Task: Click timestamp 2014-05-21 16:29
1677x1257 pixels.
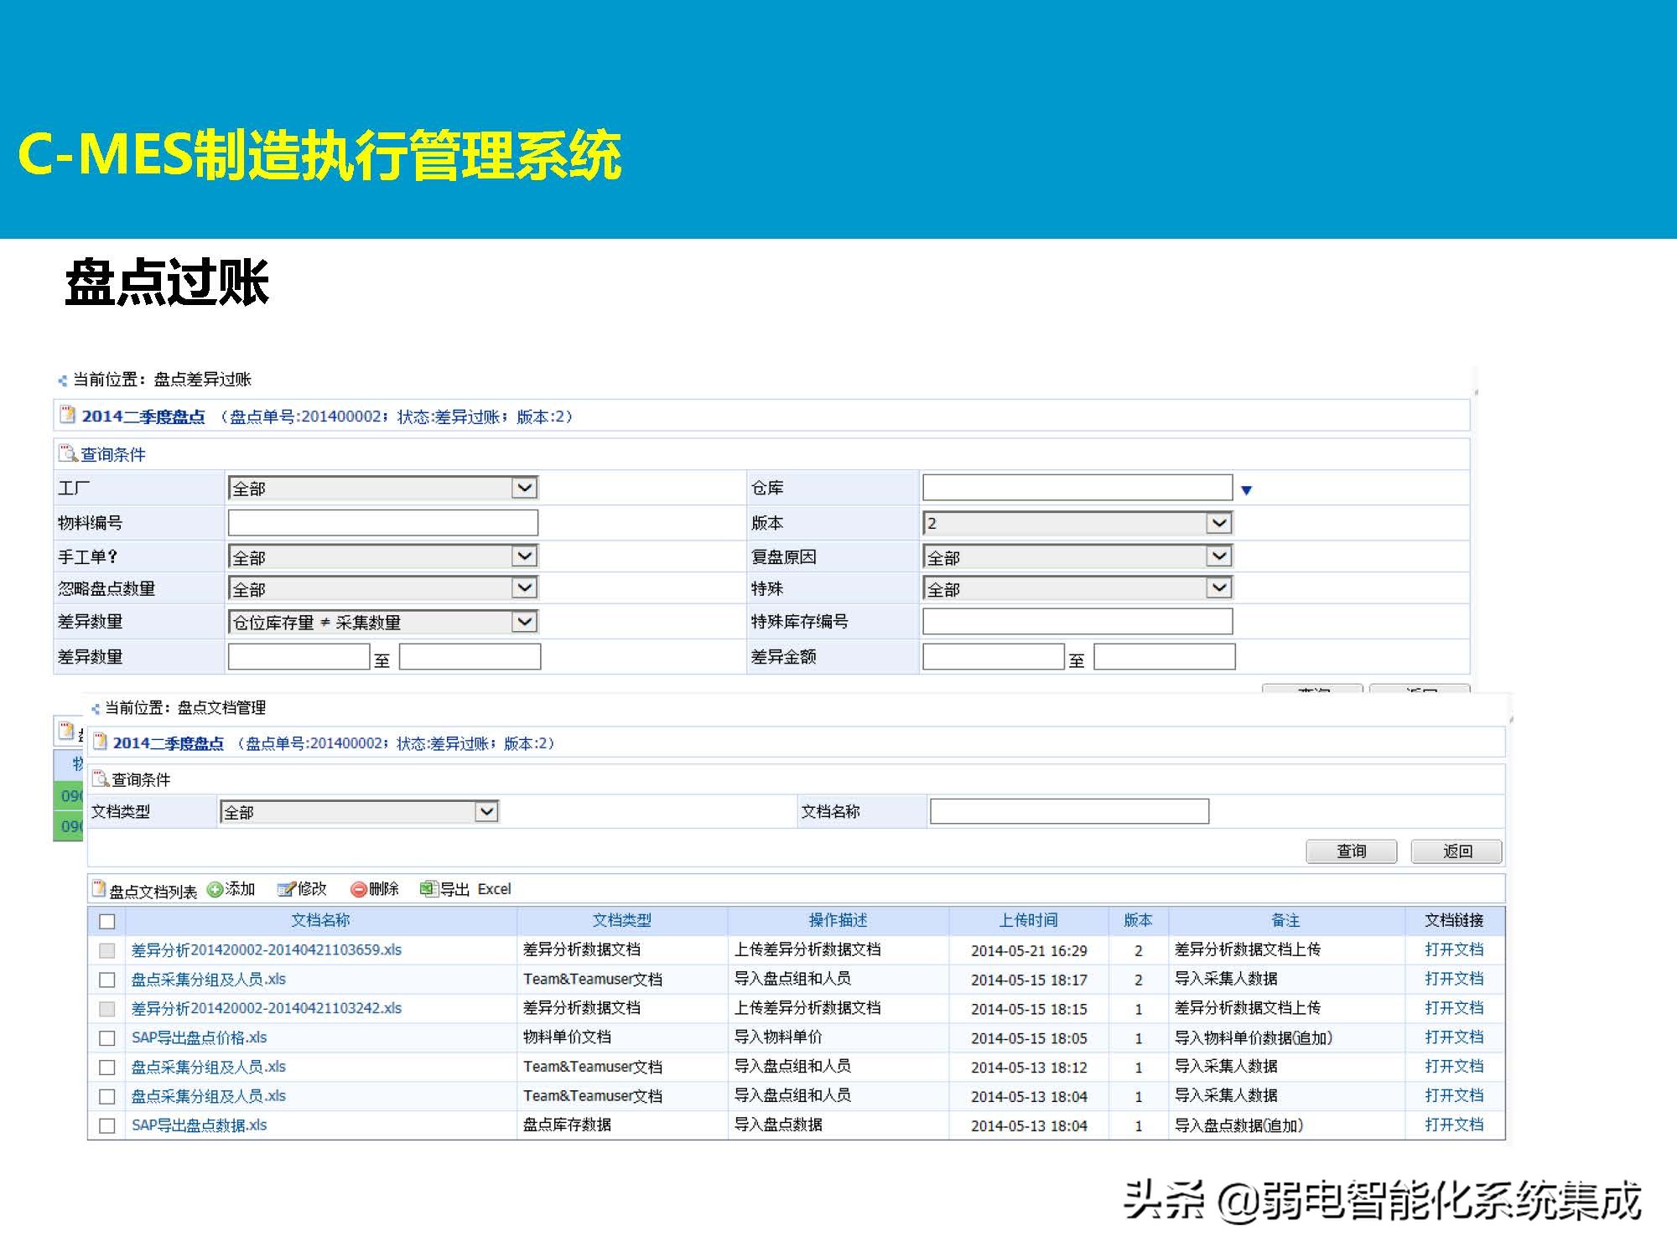Action: pos(1029,950)
